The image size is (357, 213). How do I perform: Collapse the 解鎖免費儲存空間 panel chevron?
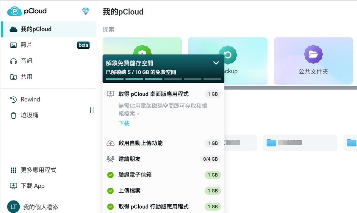(x=216, y=63)
